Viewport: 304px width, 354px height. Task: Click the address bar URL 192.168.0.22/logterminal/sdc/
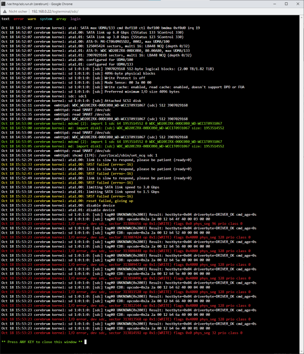[55, 11]
